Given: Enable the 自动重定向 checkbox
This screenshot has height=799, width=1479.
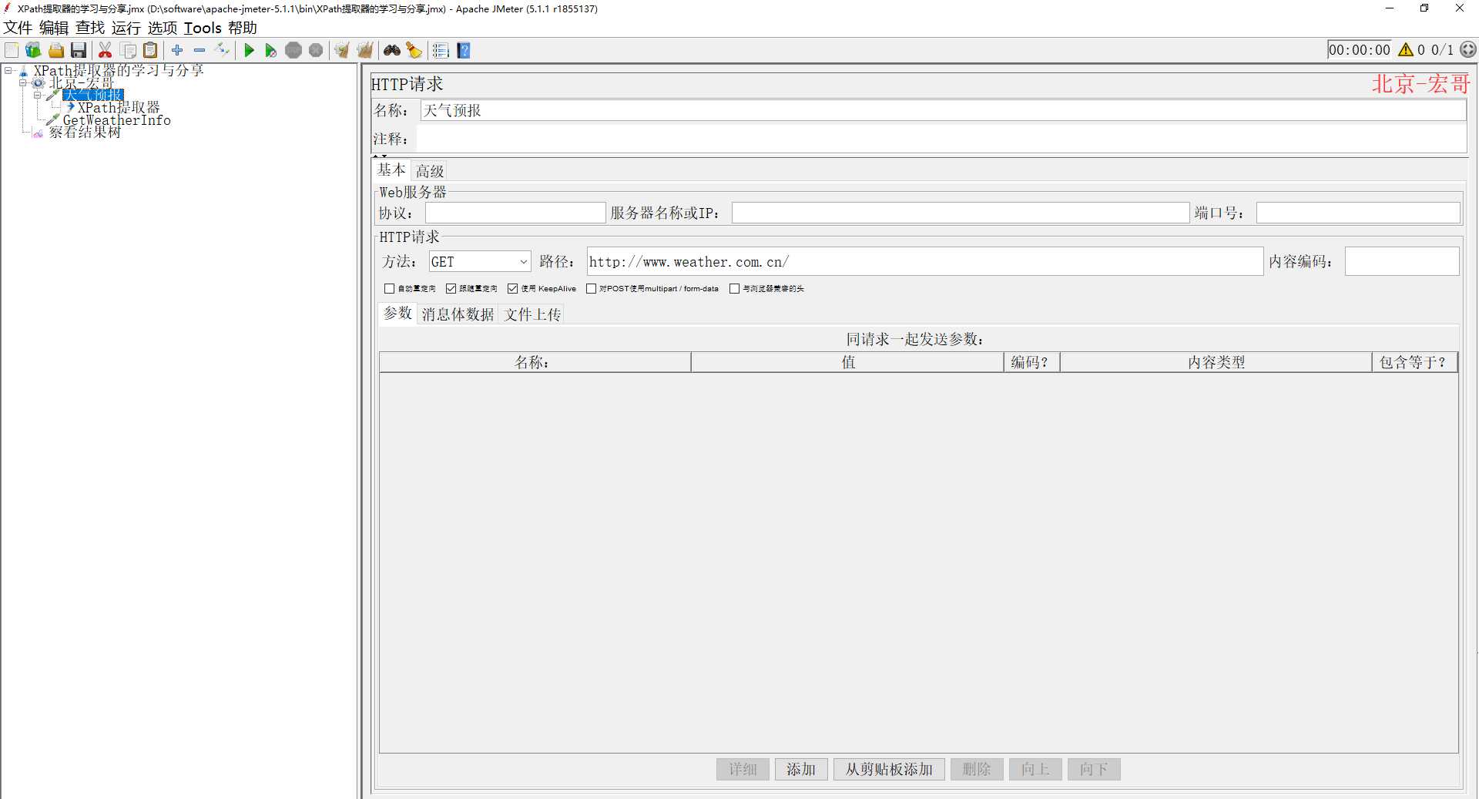Looking at the screenshot, I should [389, 288].
